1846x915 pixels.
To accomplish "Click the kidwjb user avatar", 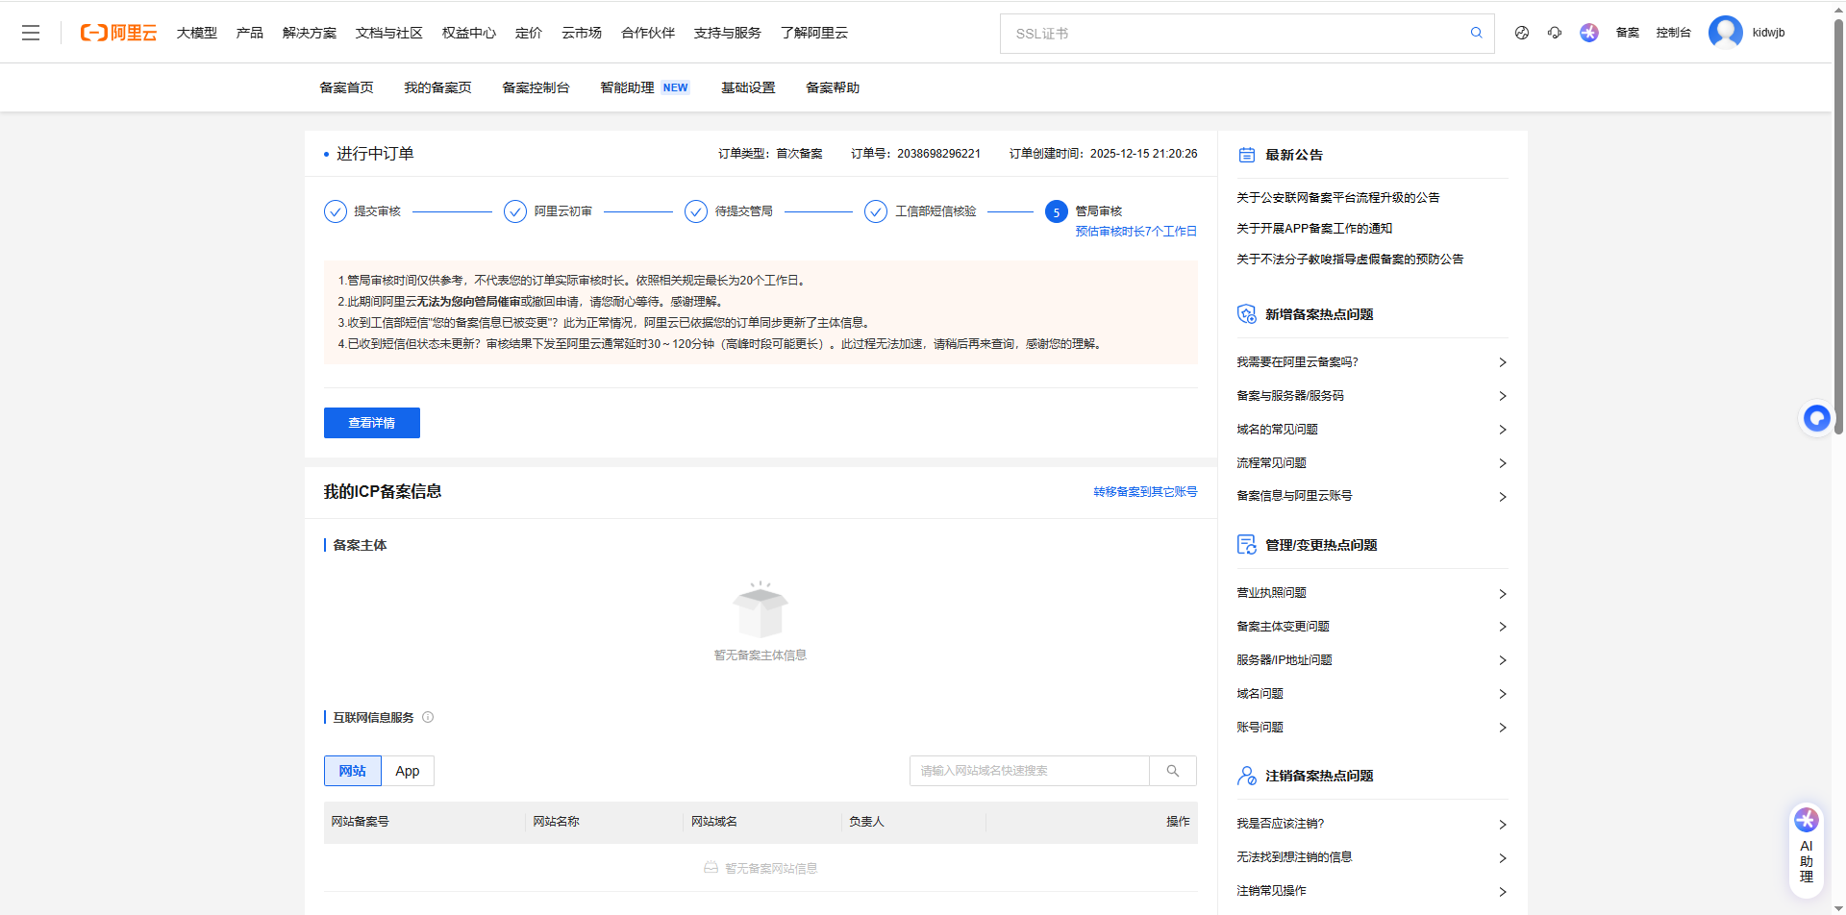I will tap(1725, 33).
